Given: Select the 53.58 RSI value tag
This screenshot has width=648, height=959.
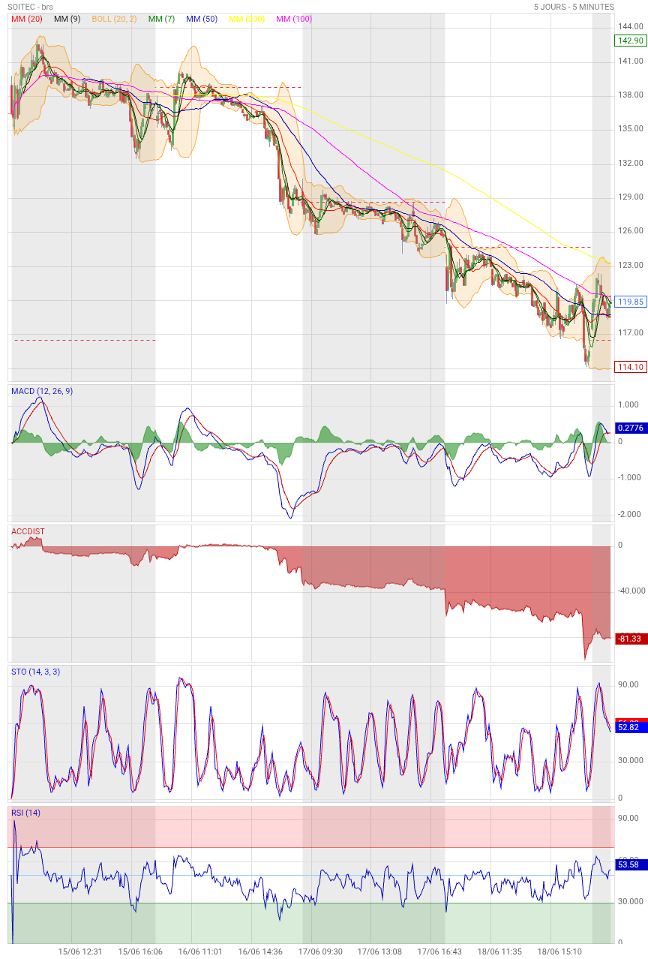Looking at the screenshot, I should 630,864.
